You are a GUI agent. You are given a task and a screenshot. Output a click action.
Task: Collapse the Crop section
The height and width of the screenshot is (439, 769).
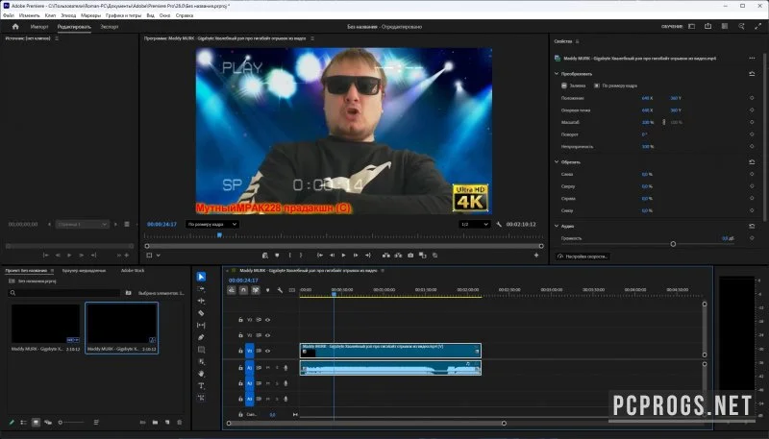click(557, 161)
